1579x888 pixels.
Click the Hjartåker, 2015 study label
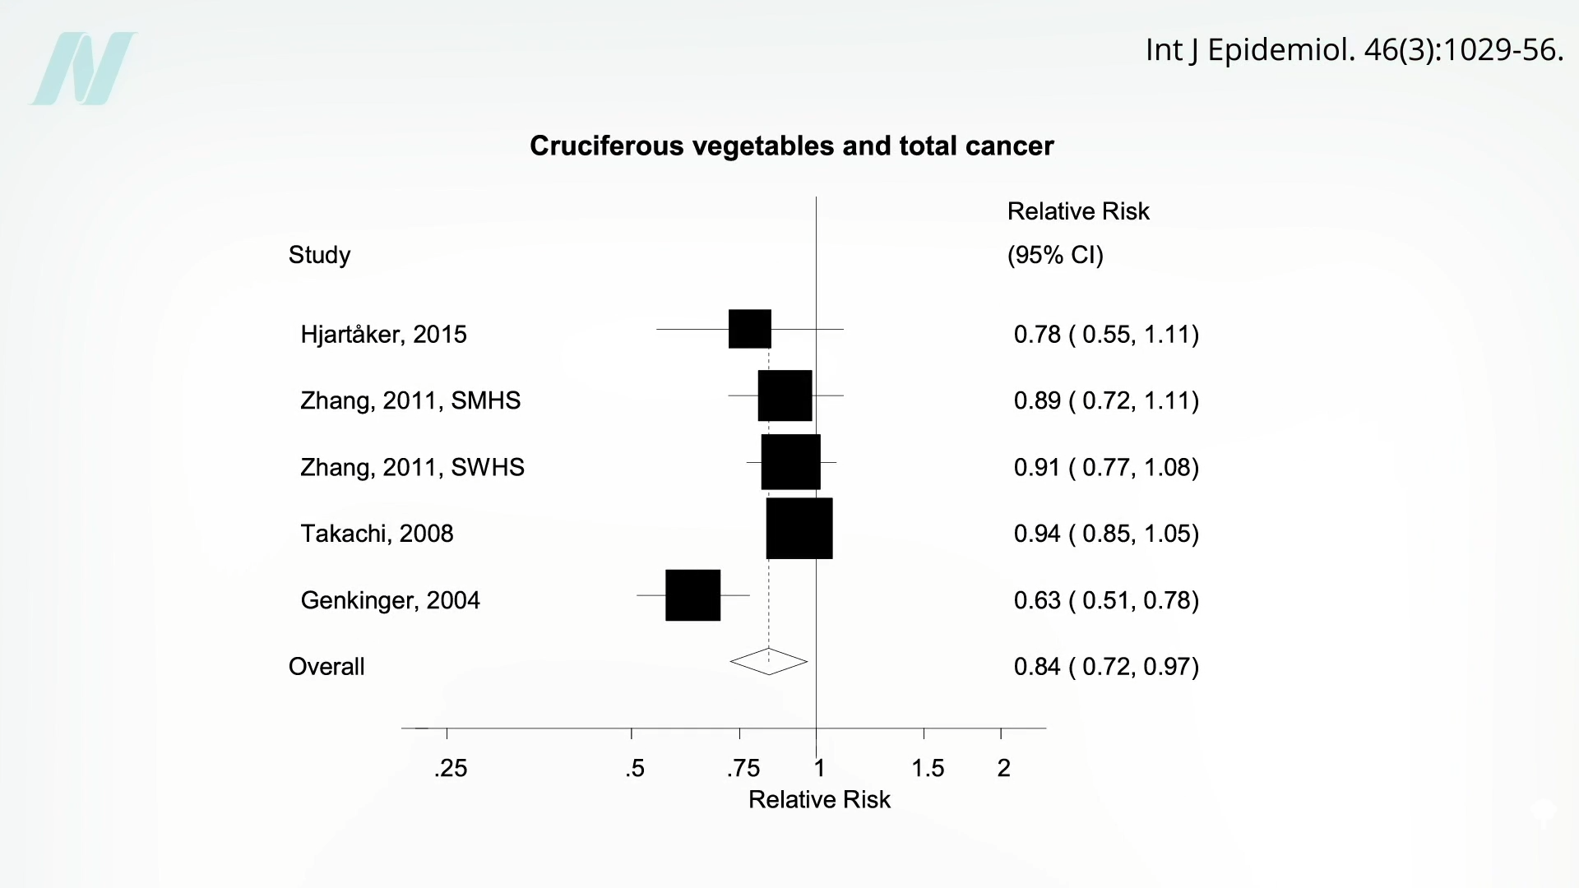[383, 335]
